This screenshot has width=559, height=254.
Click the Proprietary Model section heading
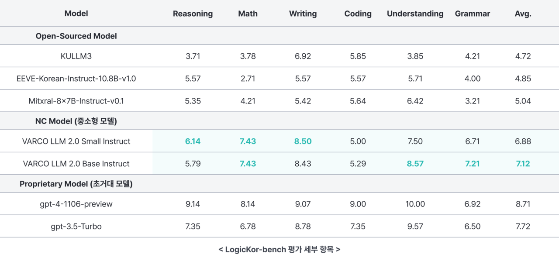[76, 184]
